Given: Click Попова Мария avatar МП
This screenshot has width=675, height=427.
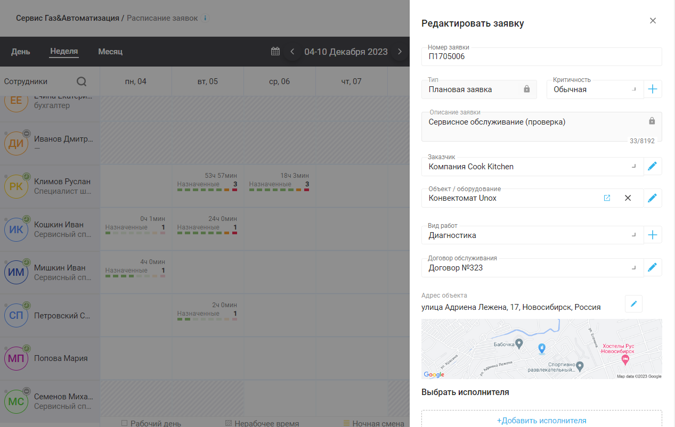Looking at the screenshot, I should coord(16,358).
